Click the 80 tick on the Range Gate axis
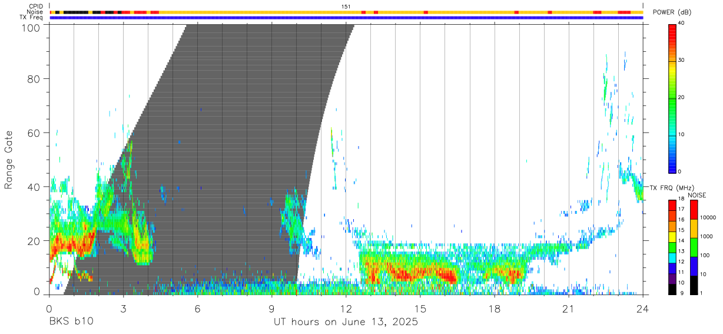723x334 pixels. click(x=35, y=78)
